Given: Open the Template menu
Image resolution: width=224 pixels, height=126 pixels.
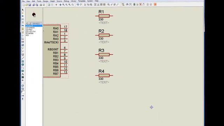Looking at the screenshot, I should click(x=82, y=1).
